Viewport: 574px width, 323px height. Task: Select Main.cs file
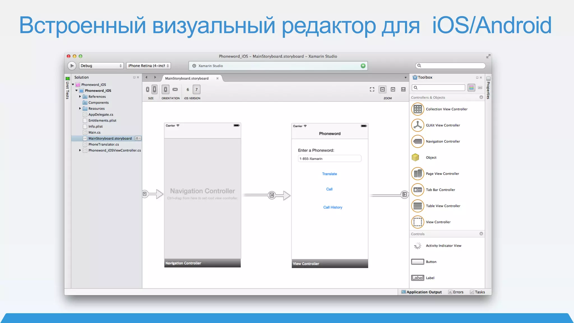click(94, 132)
